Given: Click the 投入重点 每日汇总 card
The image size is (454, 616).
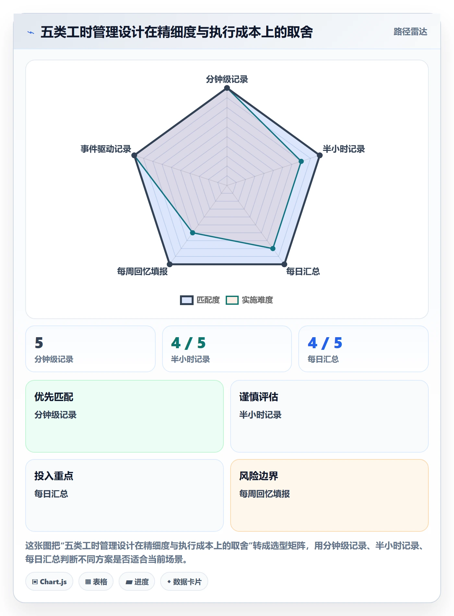Looking at the screenshot, I should 125,495.
